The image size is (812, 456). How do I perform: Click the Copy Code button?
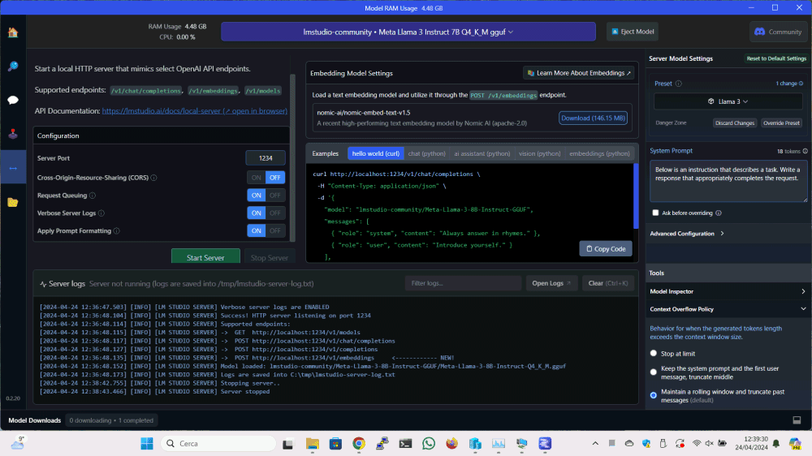(606, 249)
